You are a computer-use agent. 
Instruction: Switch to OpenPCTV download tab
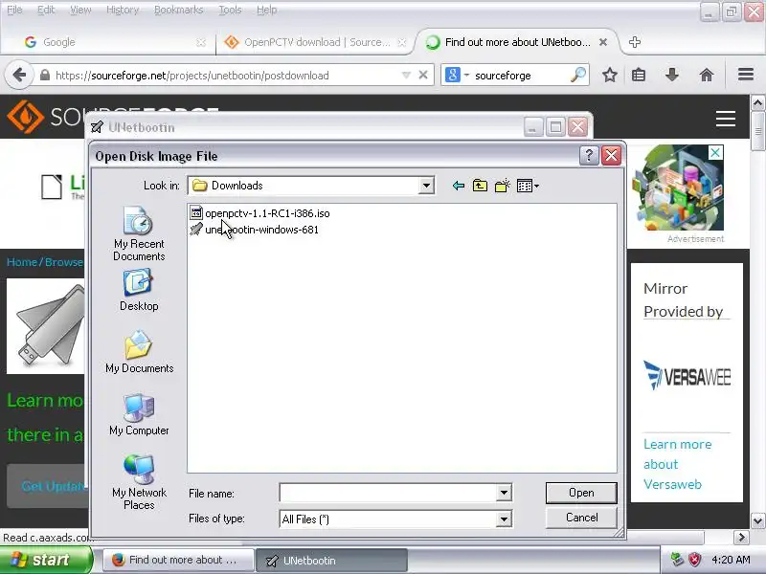point(313,42)
